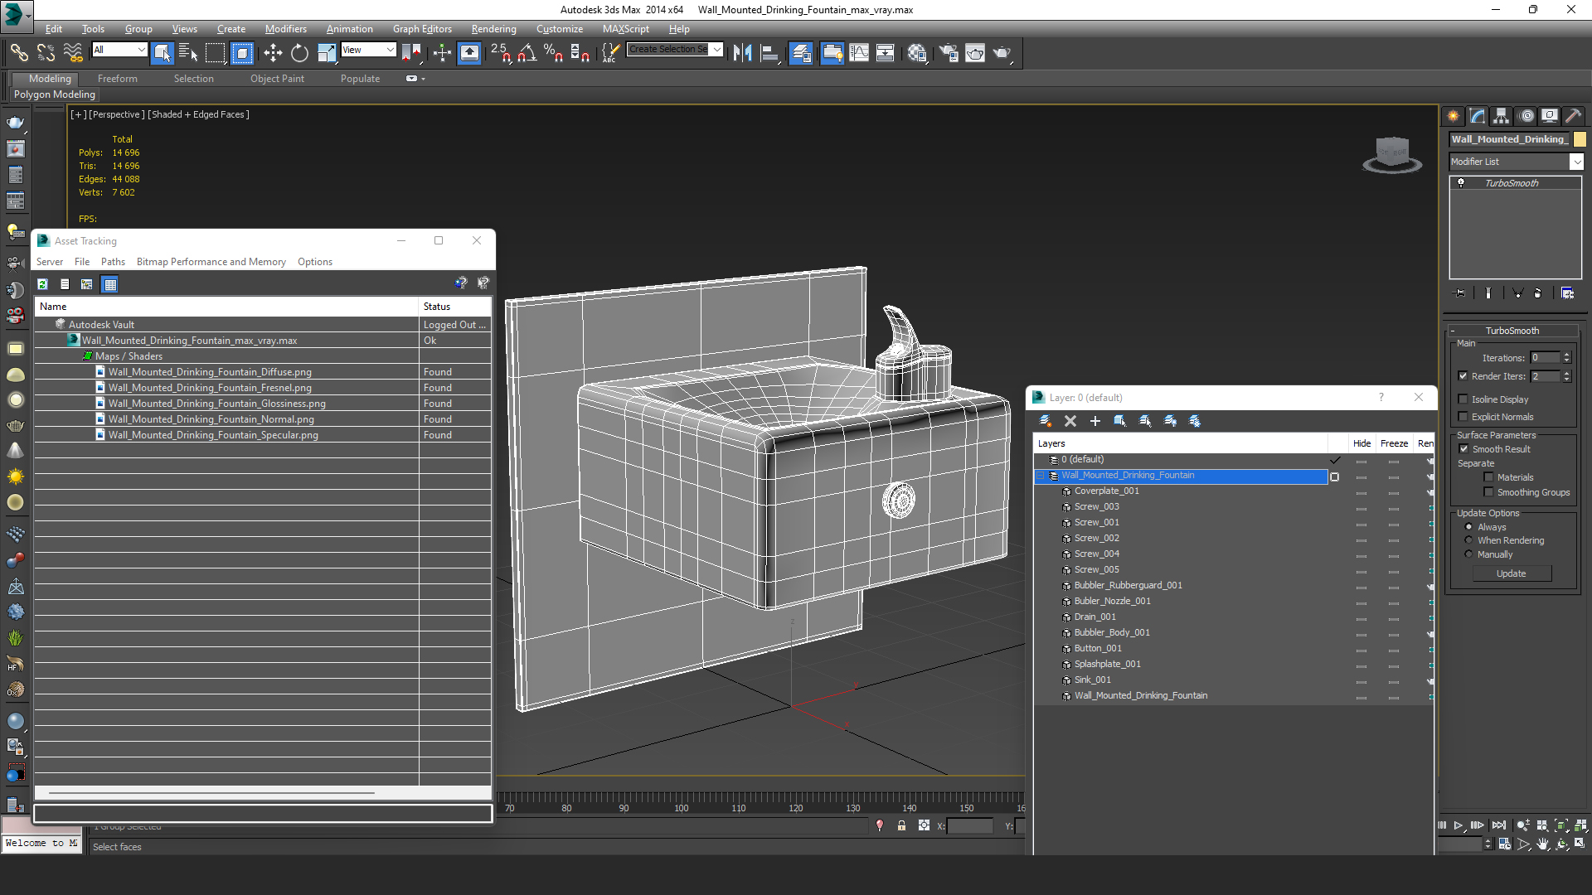Screen dimensions: 1592x895
Task: Add selected objects to layer with plus
Action: 1095,421
